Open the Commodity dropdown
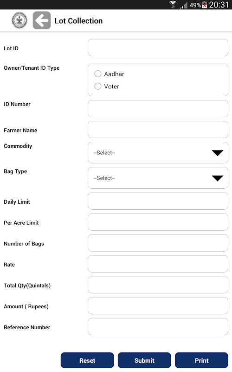 158,153
